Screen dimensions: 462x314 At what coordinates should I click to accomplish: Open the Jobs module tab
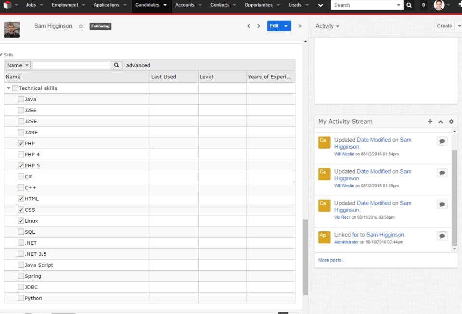pyautogui.click(x=31, y=5)
